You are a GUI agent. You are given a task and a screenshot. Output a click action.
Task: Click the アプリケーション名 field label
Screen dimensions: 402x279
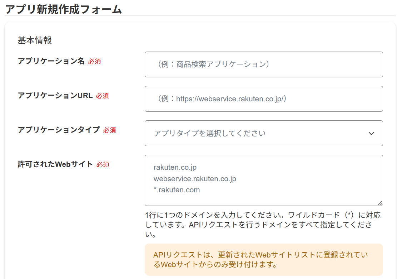pos(51,61)
